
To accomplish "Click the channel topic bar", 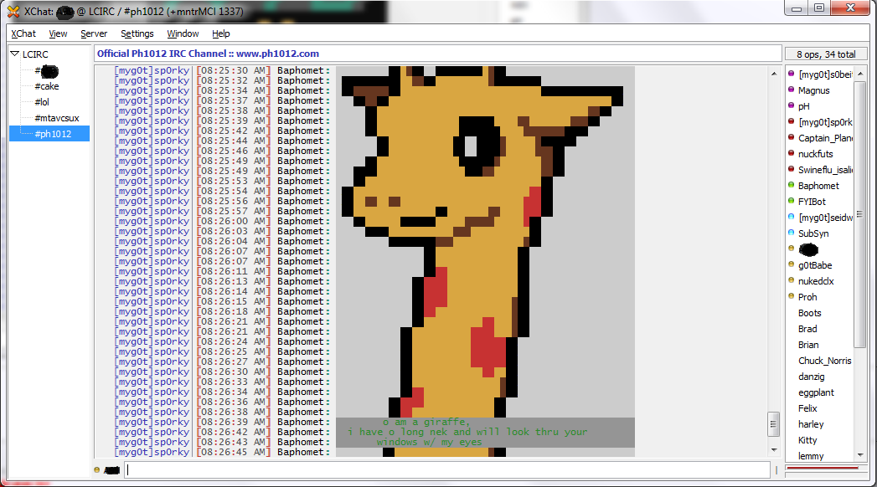I will [x=438, y=54].
